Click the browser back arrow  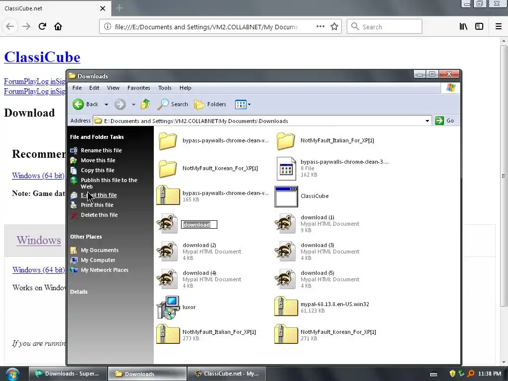(x=10, y=27)
